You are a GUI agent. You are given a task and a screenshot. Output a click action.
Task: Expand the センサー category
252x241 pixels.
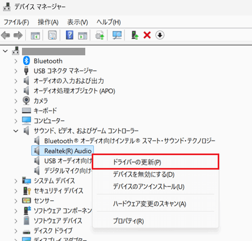point(16,201)
